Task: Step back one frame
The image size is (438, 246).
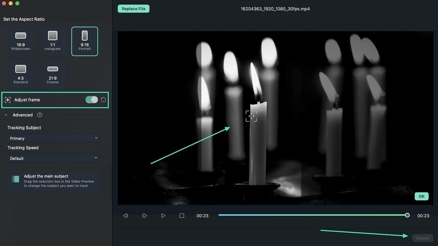Action: [125, 216]
